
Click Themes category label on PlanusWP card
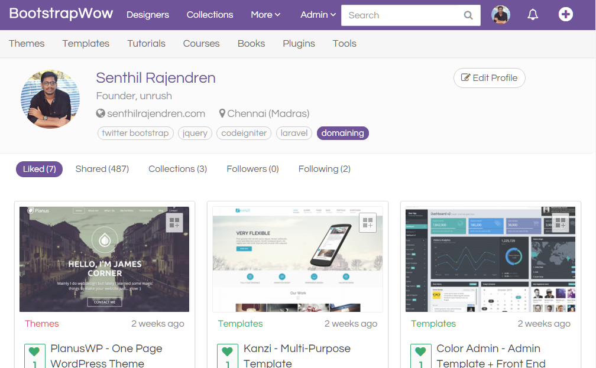tap(42, 324)
